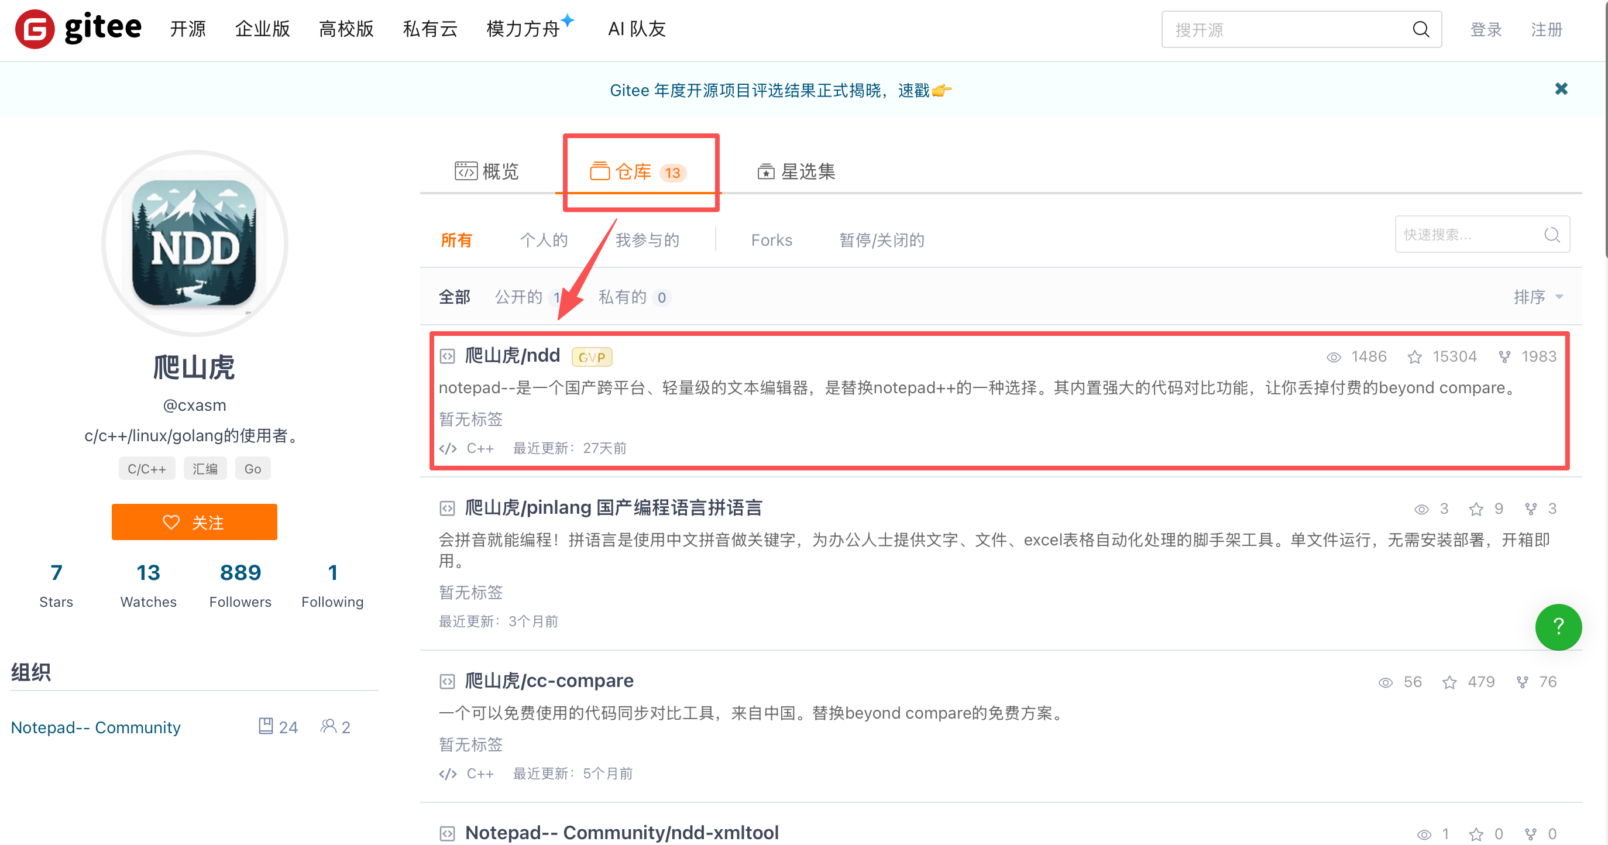Switch to the 概览 overview tab

click(x=487, y=171)
